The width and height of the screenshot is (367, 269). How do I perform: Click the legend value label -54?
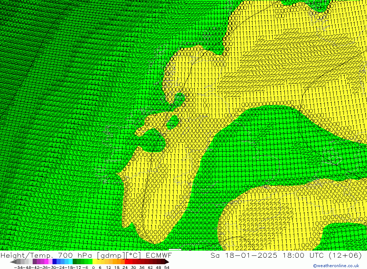pyautogui.click(x=18, y=268)
